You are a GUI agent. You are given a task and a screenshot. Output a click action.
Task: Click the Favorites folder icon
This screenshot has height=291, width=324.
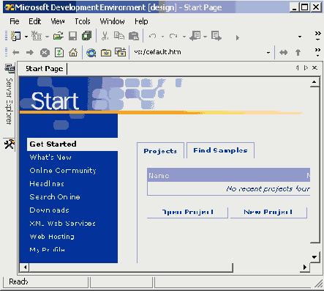click(106, 53)
